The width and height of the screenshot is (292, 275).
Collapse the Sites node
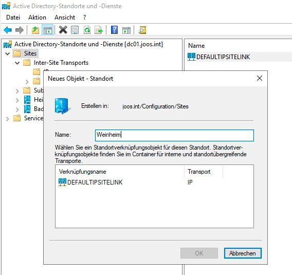(x=7, y=54)
